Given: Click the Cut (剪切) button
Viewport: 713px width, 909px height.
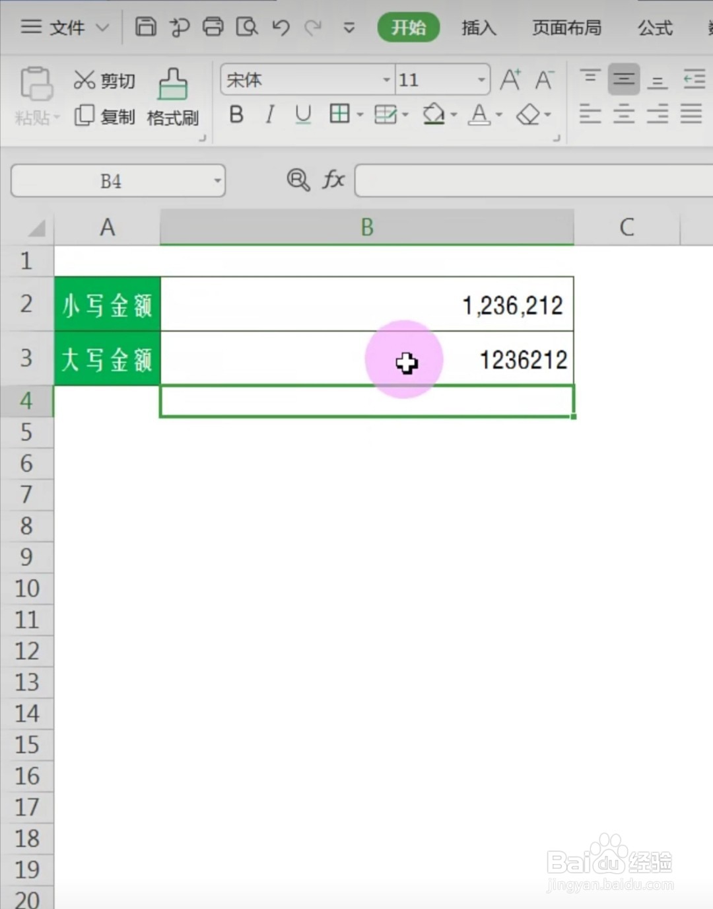Looking at the screenshot, I should [x=104, y=81].
